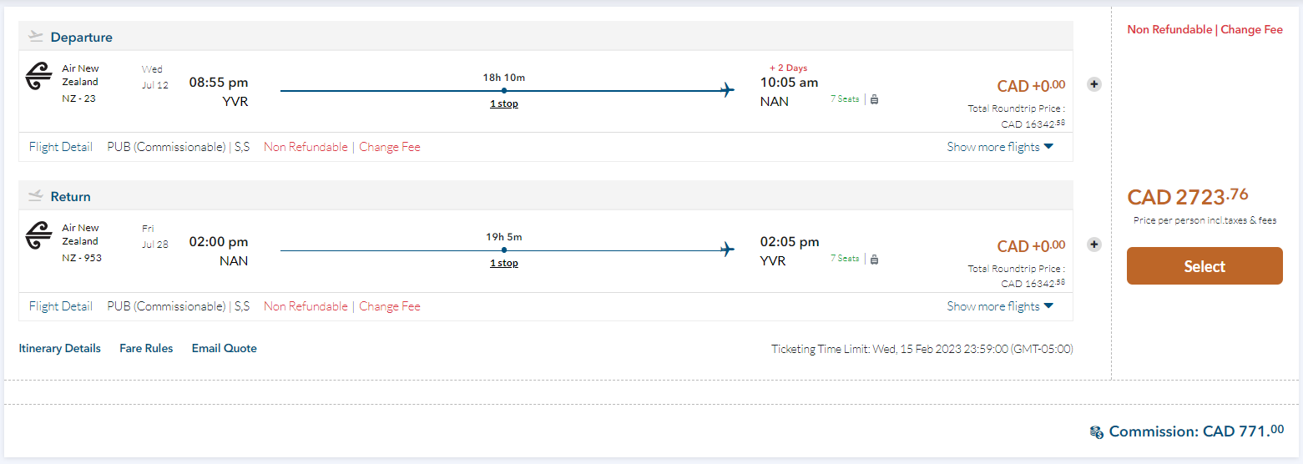Open the 1 stop details for NAN to YVR
Viewport: 1303px width, 464px height.
[x=503, y=263]
